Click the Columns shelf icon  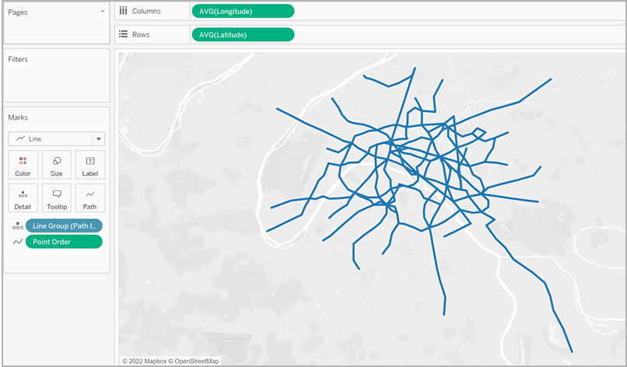click(x=124, y=11)
